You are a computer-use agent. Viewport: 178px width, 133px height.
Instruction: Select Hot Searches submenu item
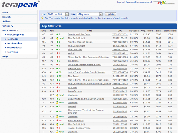pos(14,43)
